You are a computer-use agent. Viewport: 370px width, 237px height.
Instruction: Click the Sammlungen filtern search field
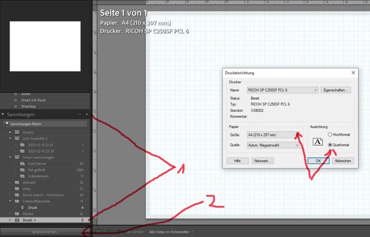pyautogui.click(x=45, y=124)
